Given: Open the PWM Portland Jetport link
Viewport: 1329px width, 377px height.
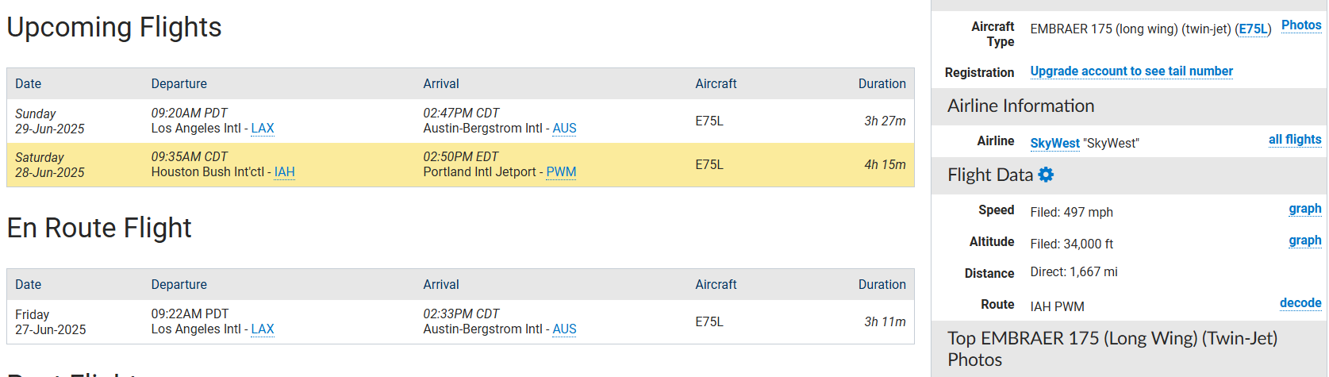Looking at the screenshot, I should tap(561, 172).
